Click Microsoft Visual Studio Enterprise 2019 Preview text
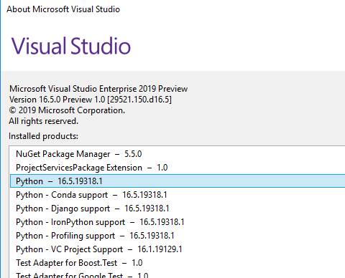Image resolution: width=345 pixels, height=278 pixels. pos(98,89)
